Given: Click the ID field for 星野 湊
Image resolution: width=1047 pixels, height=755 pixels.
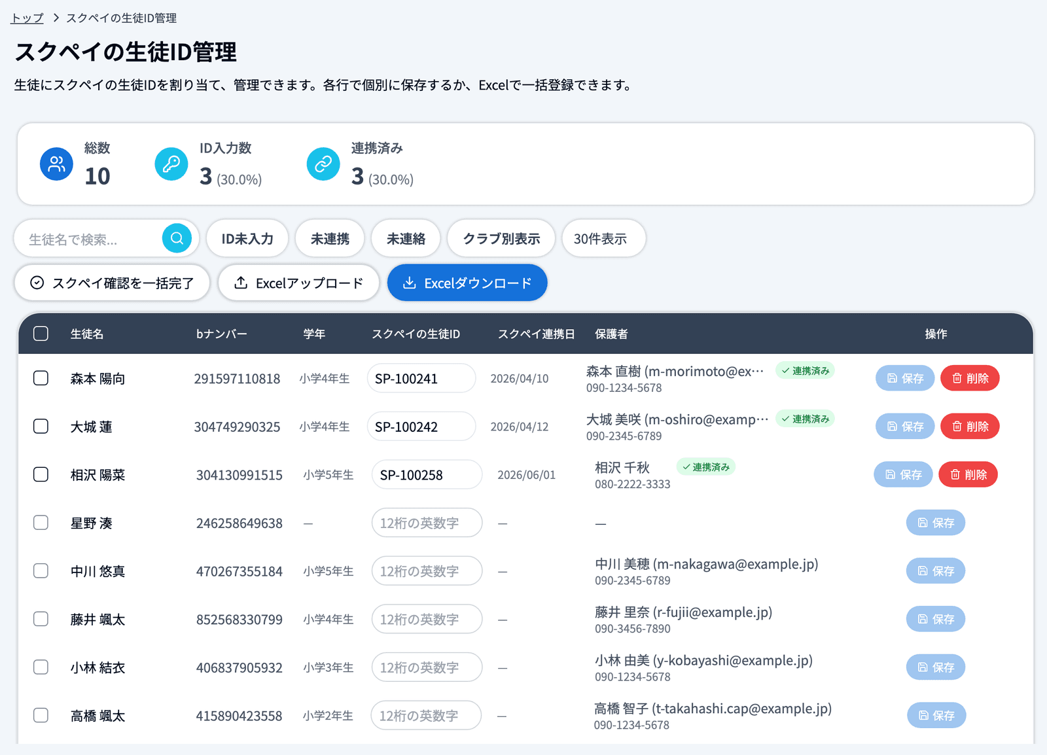Looking at the screenshot, I should pyautogui.click(x=427, y=523).
